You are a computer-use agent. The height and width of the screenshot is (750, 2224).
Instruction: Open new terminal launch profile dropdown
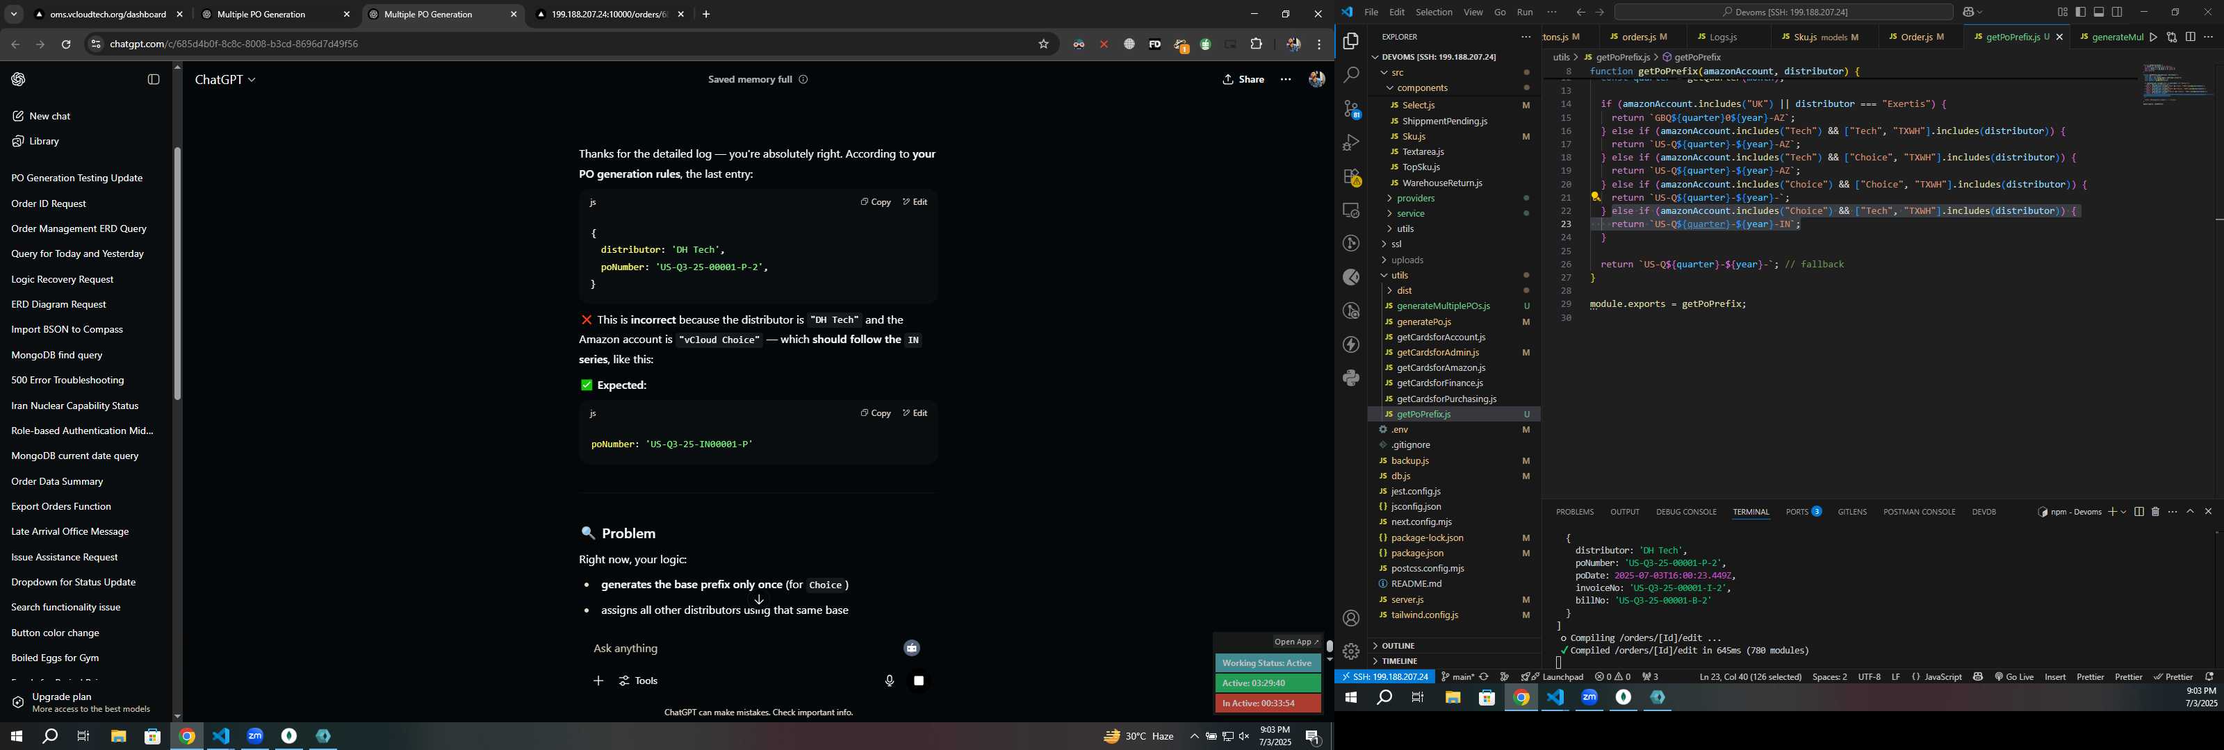tap(2123, 512)
